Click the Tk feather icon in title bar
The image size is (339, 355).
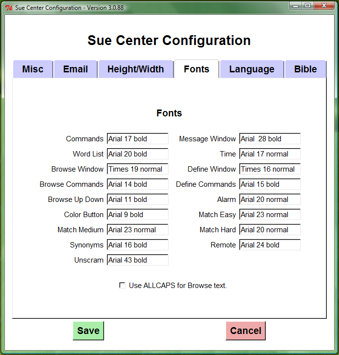[x=8, y=7]
